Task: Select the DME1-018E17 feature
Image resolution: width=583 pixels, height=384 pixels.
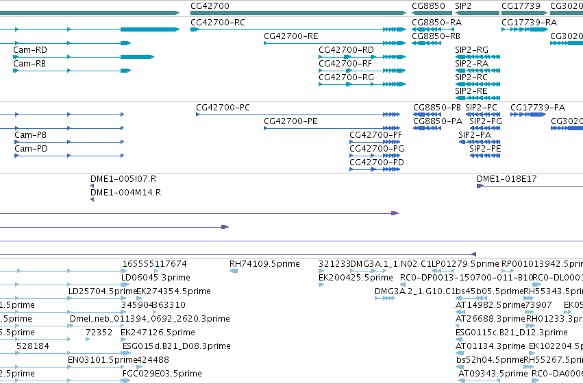Action: 530,186
